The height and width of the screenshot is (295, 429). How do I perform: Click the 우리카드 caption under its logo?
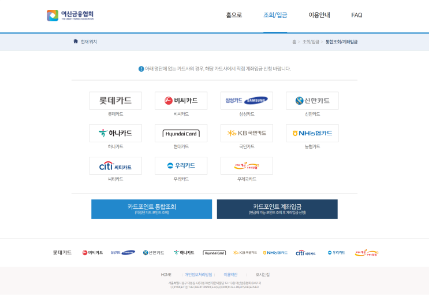[x=181, y=179]
